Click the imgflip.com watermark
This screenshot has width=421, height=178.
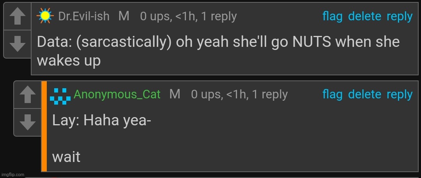(x=12, y=174)
